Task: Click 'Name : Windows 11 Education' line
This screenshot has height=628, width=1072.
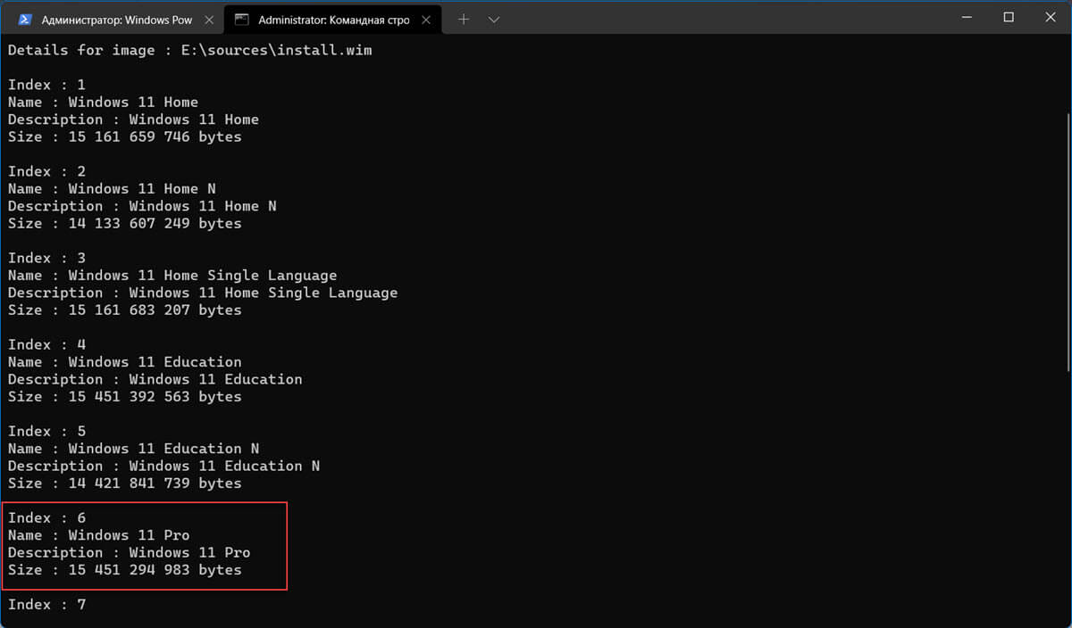Action: tap(125, 361)
